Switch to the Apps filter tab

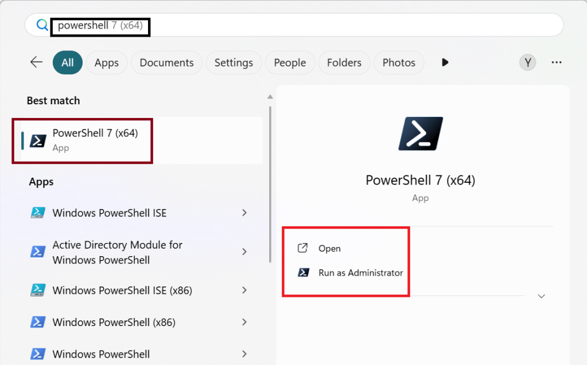[106, 62]
